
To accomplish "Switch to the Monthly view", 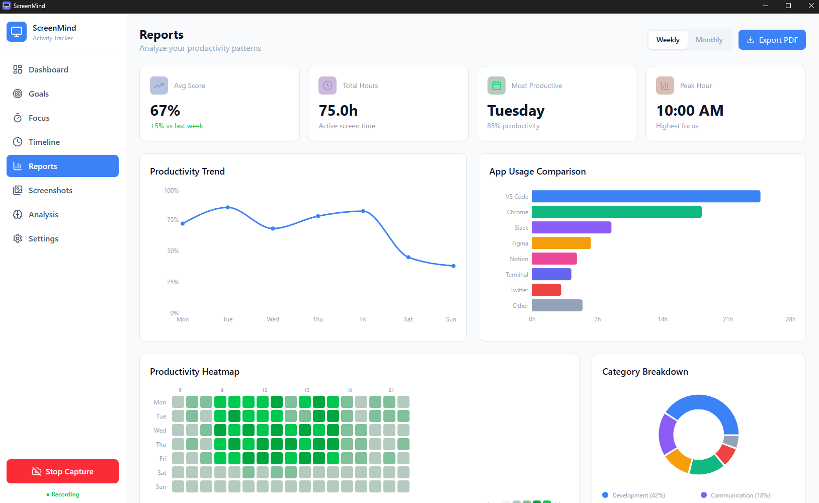I will point(709,40).
